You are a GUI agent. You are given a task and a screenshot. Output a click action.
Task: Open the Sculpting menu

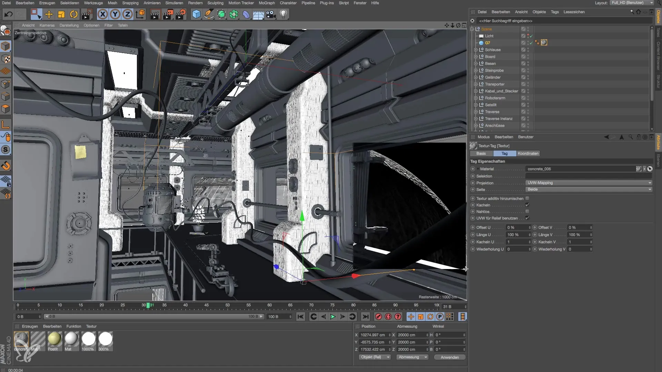click(x=215, y=3)
